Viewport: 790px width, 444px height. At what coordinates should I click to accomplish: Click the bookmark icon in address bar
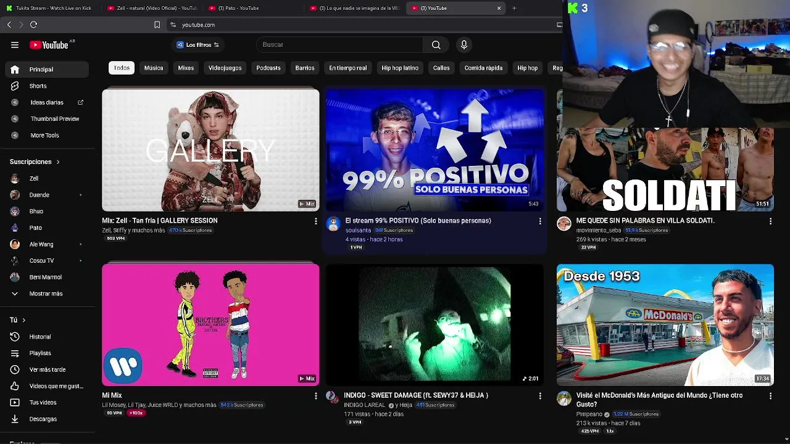[157, 25]
